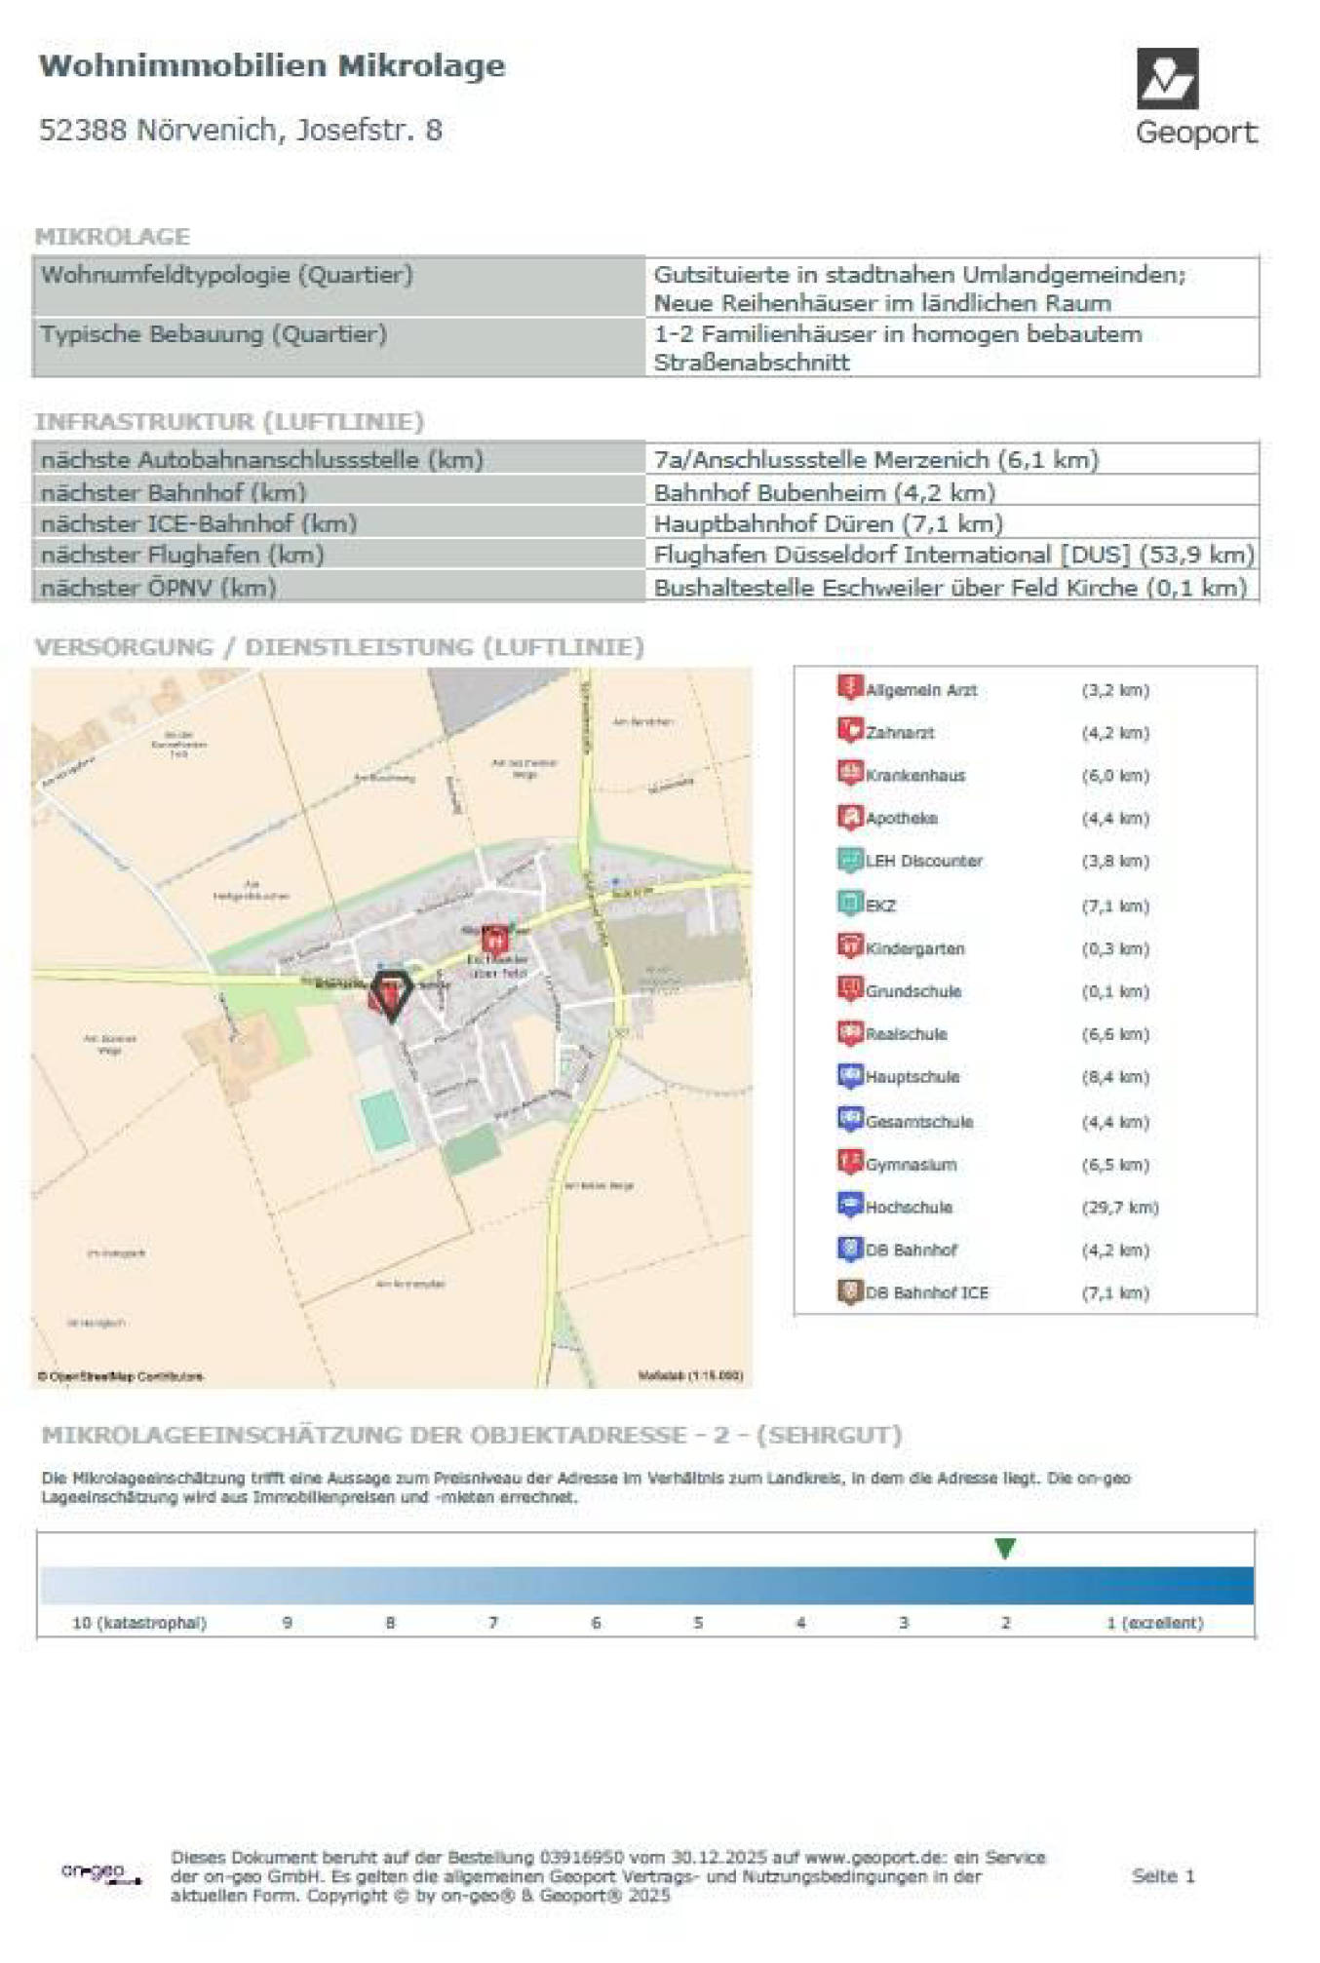
Task: Click the black property location pin on map
Action: (x=392, y=996)
